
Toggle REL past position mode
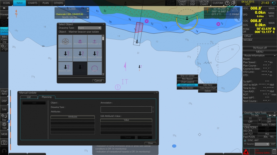coord(272,137)
